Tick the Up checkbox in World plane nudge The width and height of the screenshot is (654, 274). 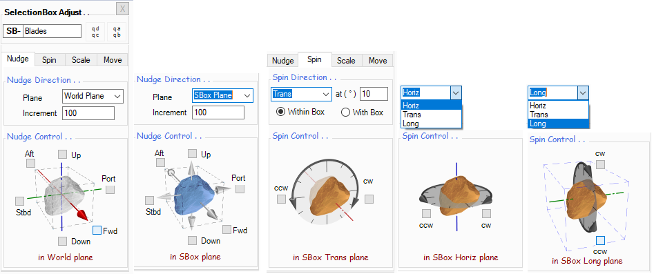tap(63, 155)
